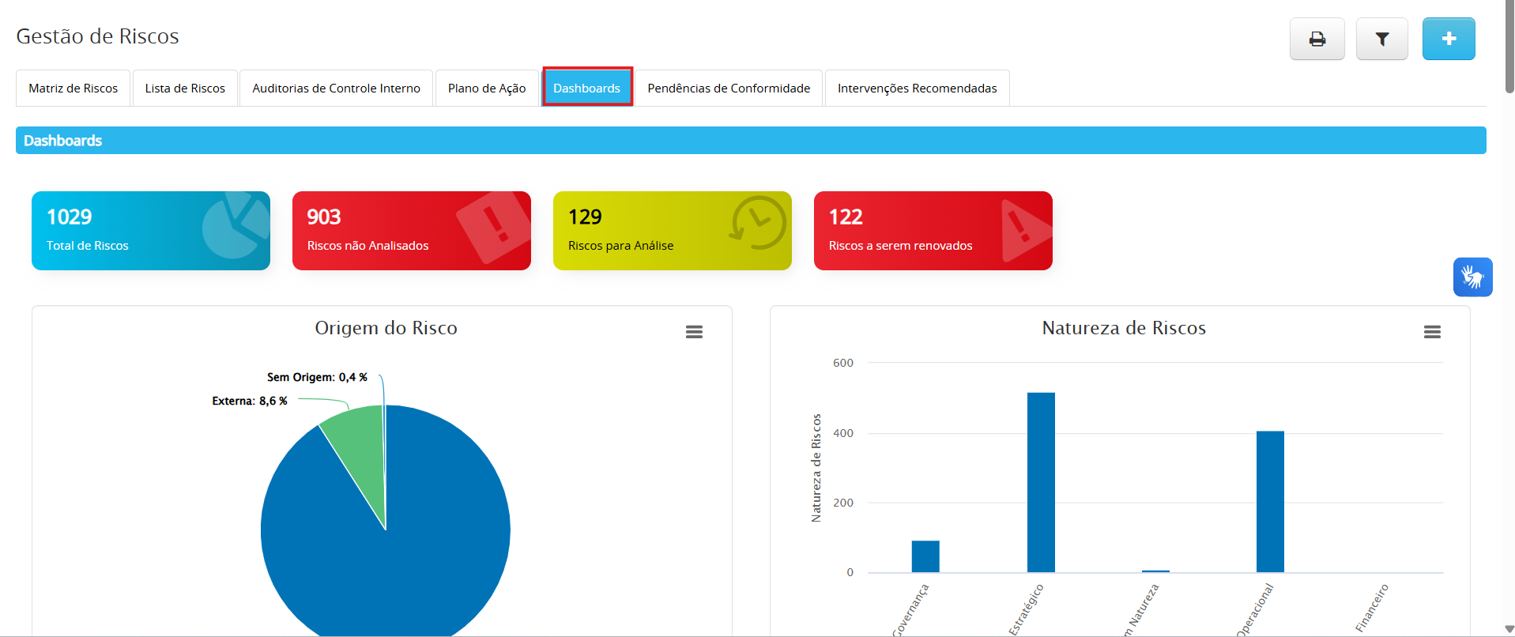View Intervenções Recomendadas tab
Image resolution: width=1515 pixels, height=637 pixels.
click(917, 89)
